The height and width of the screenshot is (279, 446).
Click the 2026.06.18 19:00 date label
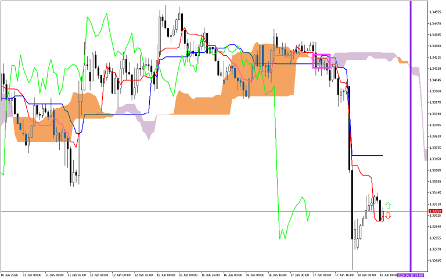click(x=411, y=275)
